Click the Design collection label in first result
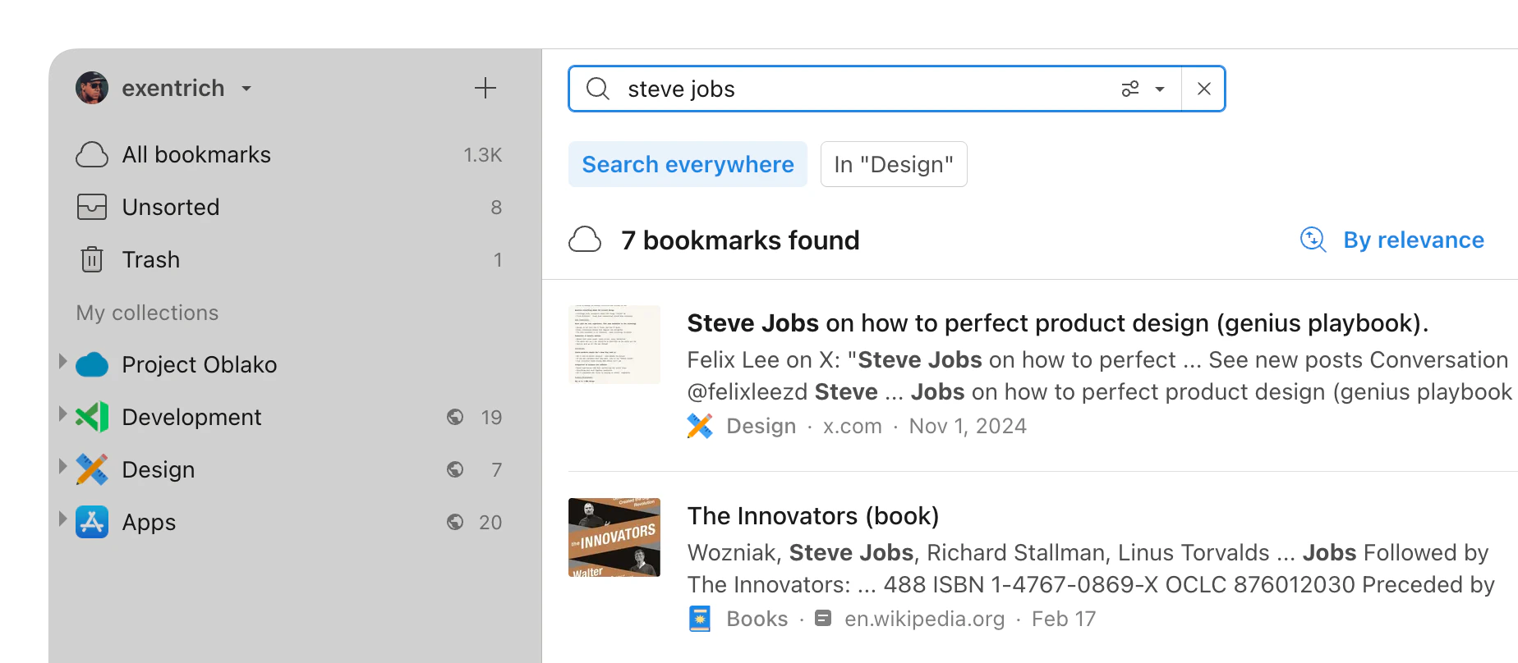 [761, 426]
